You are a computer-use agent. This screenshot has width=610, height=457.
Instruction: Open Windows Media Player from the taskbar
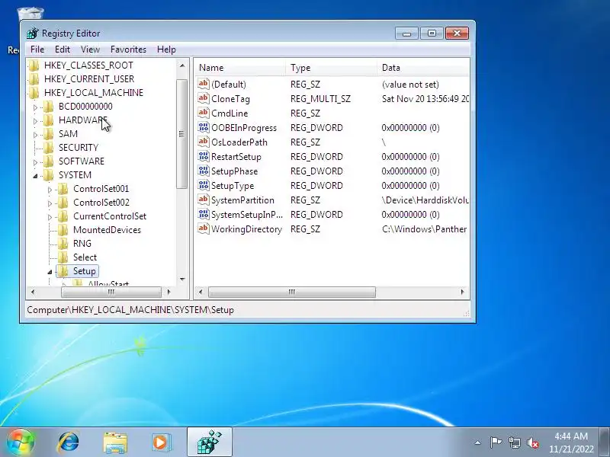tap(160, 443)
